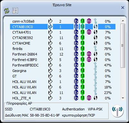Screen dimensions: 129x123
Task: Select the GT network
Action: coord(15,76)
